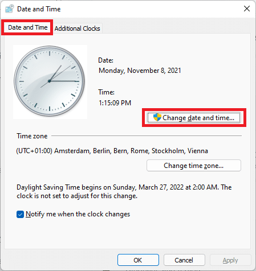
Task: Click the UAC shield icon on the button
Action: (157, 117)
